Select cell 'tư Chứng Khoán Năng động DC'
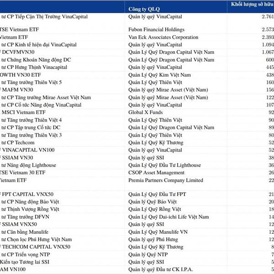274x274 pixels. (36, 60)
